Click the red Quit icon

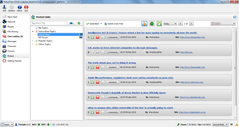click(x=26, y=7)
